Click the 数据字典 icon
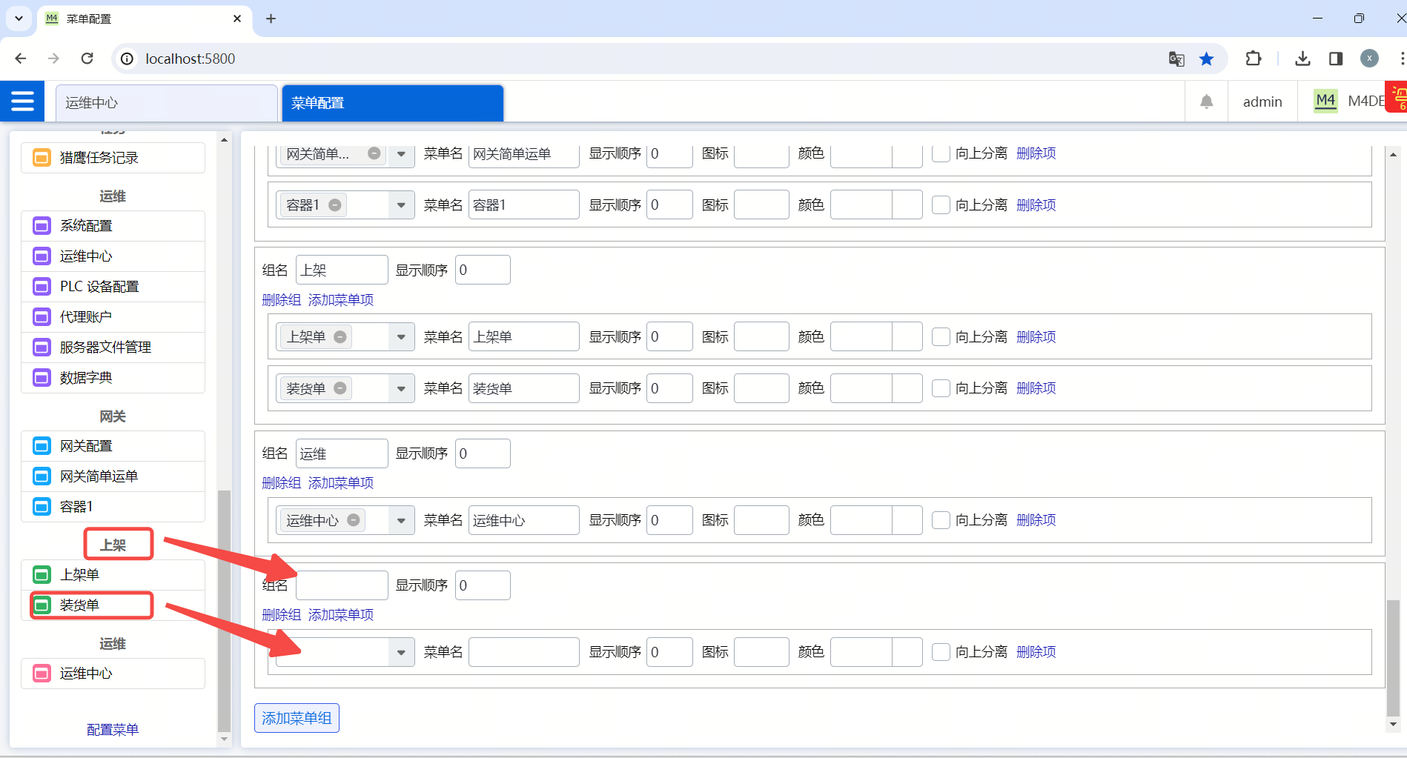 pos(42,378)
